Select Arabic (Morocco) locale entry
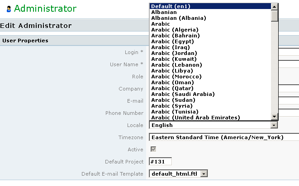Image resolution: width=299 pixels, height=186 pixels. [210, 77]
